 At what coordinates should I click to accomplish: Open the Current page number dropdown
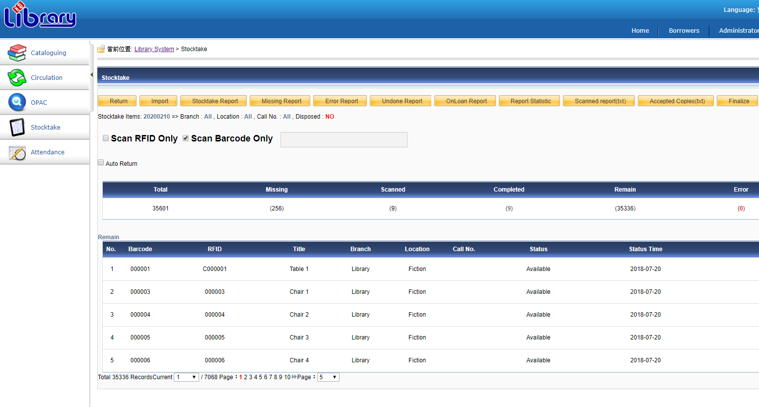(186, 377)
